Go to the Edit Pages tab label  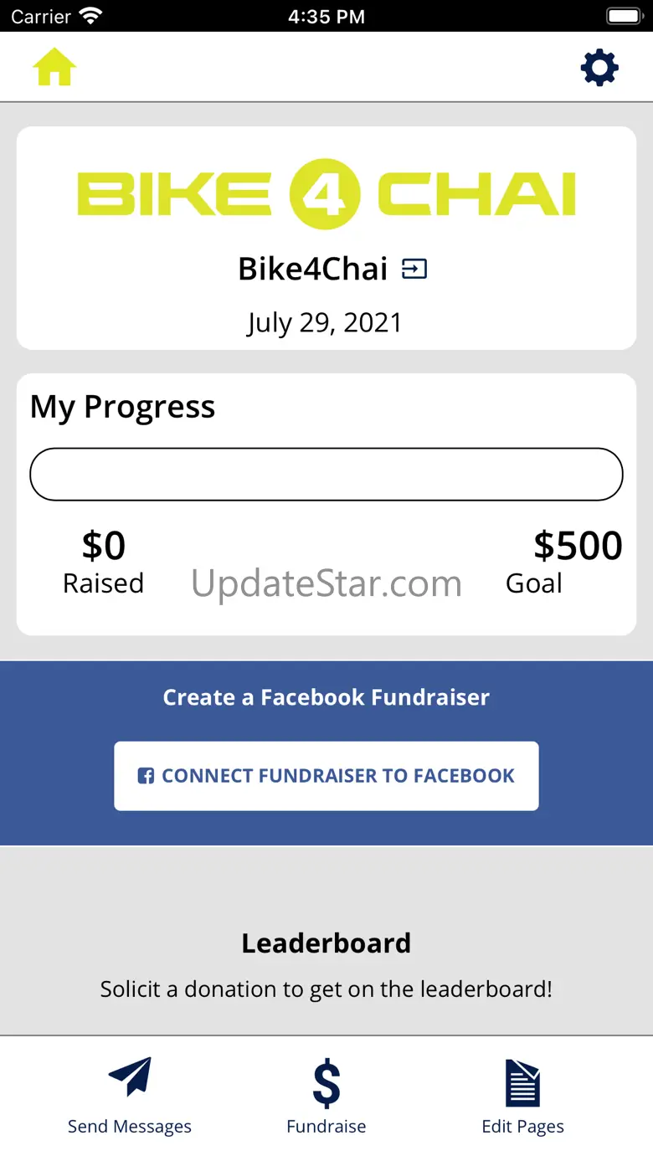click(523, 1127)
